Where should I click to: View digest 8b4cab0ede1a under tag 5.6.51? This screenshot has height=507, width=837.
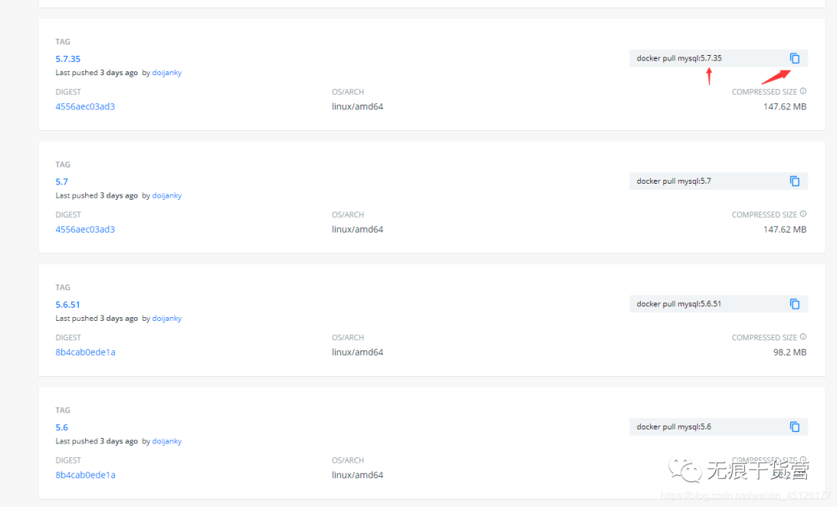pos(85,352)
